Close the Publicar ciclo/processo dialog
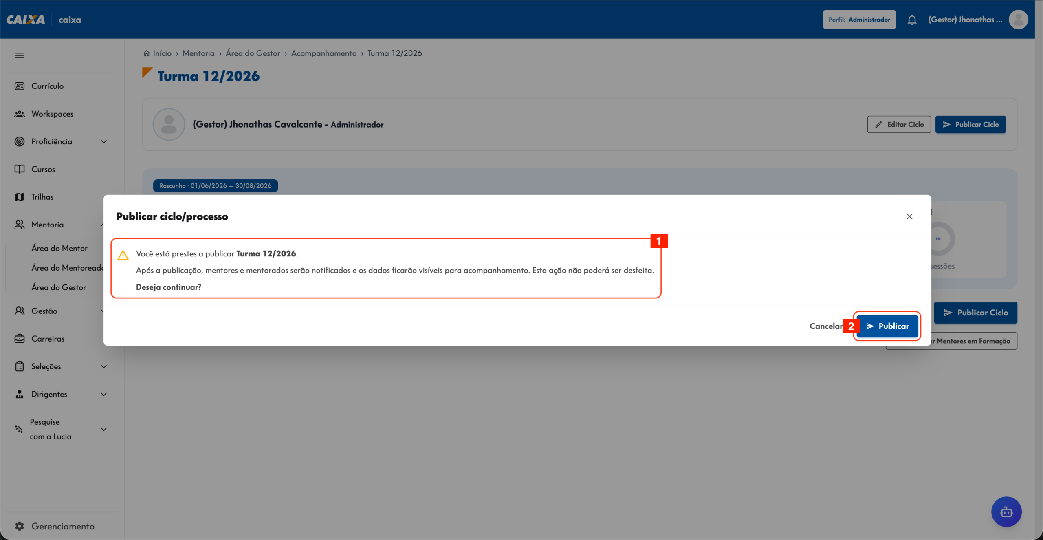The width and height of the screenshot is (1043, 540). [909, 216]
